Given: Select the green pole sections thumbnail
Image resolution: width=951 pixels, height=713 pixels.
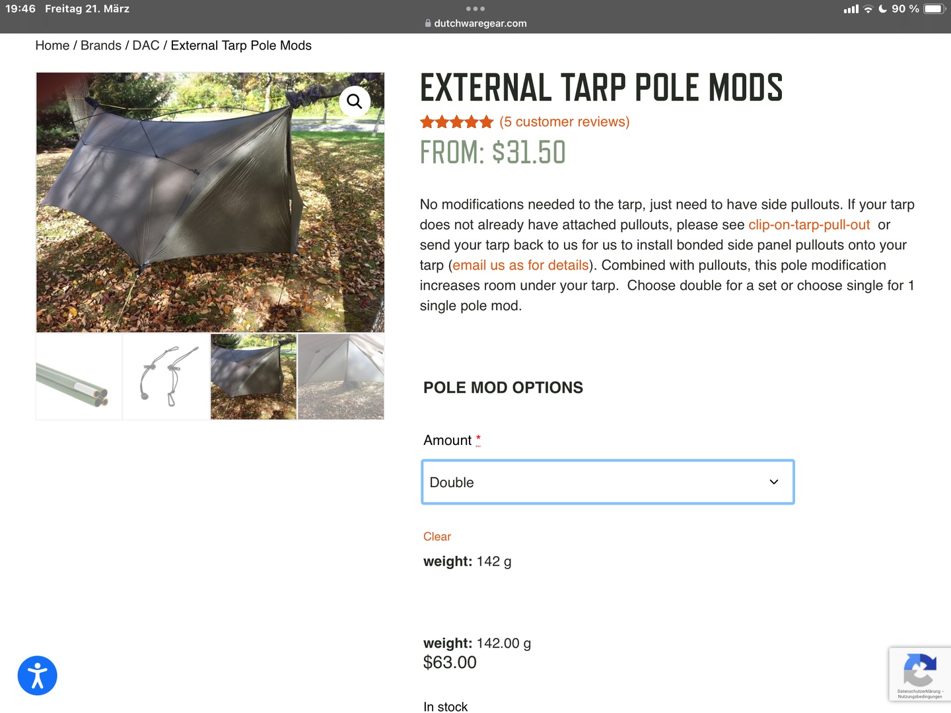Looking at the screenshot, I should pos(79,377).
